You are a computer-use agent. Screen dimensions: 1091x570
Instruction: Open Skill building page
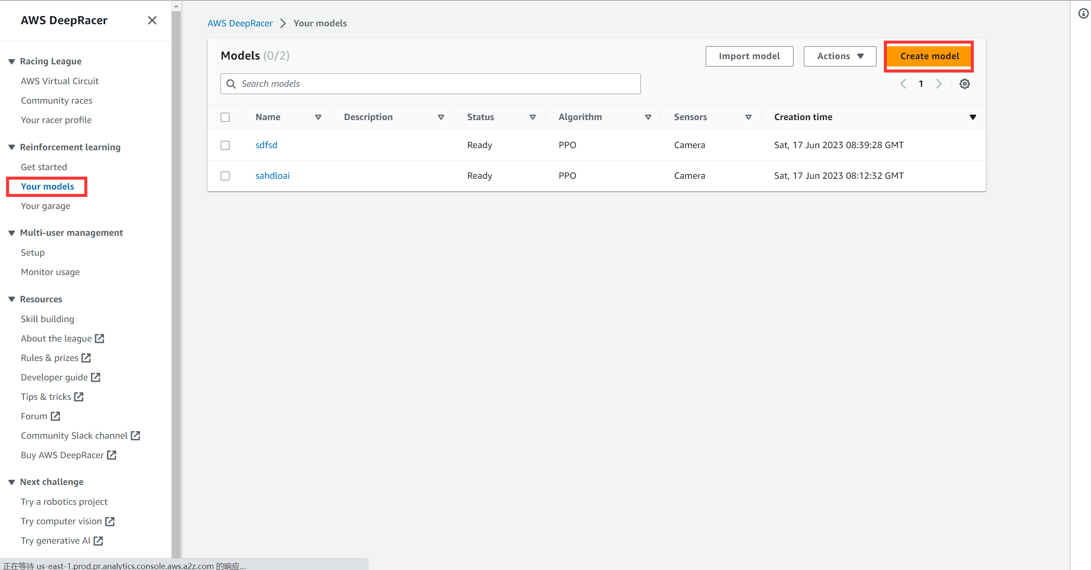(x=48, y=319)
